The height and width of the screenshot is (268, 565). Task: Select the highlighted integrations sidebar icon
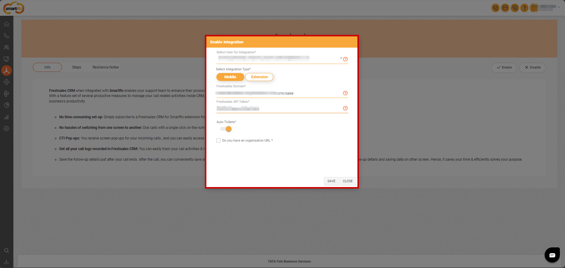pyautogui.click(x=6, y=71)
